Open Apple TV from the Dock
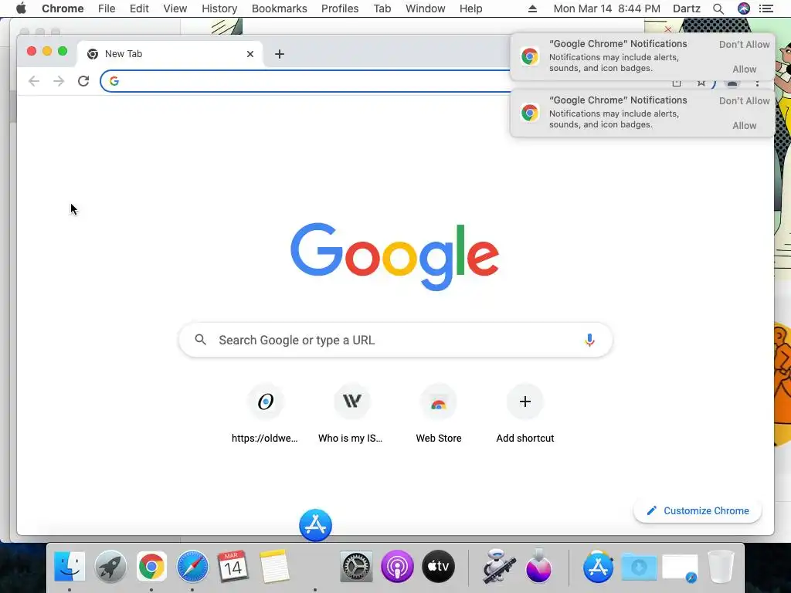 tap(438, 566)
